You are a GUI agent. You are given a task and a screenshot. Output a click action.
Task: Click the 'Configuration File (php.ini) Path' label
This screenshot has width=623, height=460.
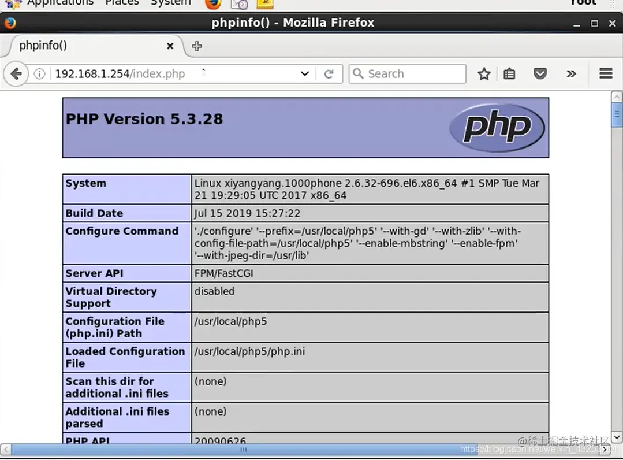click(x=115, y=327)
